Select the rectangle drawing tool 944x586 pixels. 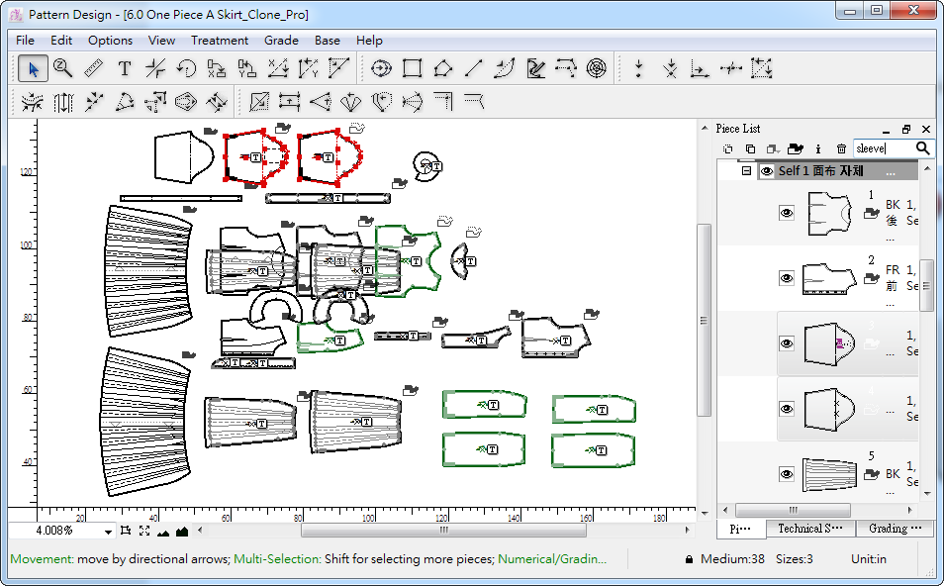coord(413,68)
